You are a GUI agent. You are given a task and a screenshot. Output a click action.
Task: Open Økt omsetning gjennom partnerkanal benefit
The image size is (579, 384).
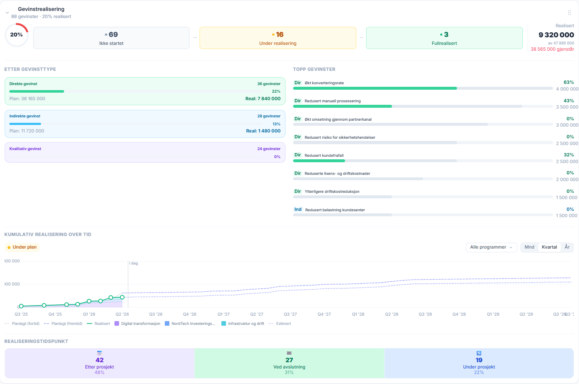(338, 119)
